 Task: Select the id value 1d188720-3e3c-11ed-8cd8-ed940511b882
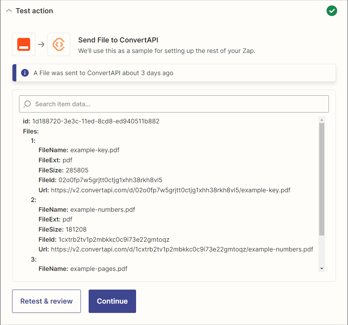[x=96, y=121]
